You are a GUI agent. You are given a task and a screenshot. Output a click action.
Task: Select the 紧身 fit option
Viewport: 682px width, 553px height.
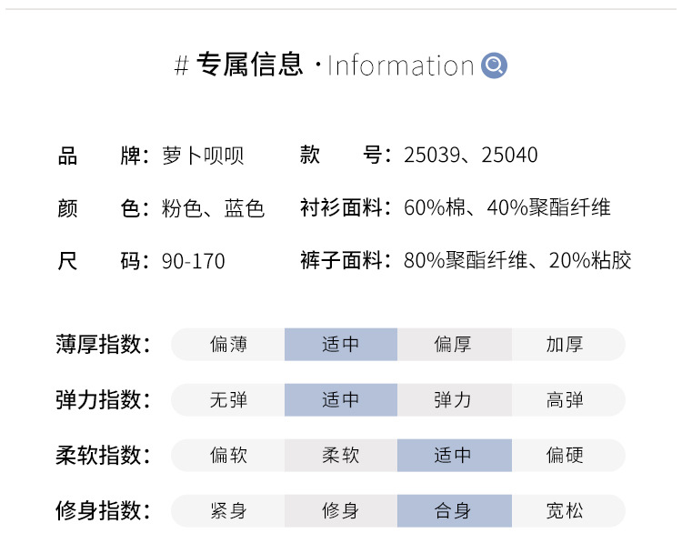[x=228, y=511]
